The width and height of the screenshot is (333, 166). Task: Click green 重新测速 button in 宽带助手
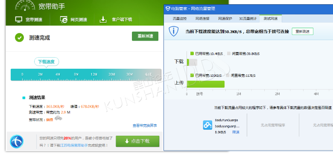tap(145, 36)
